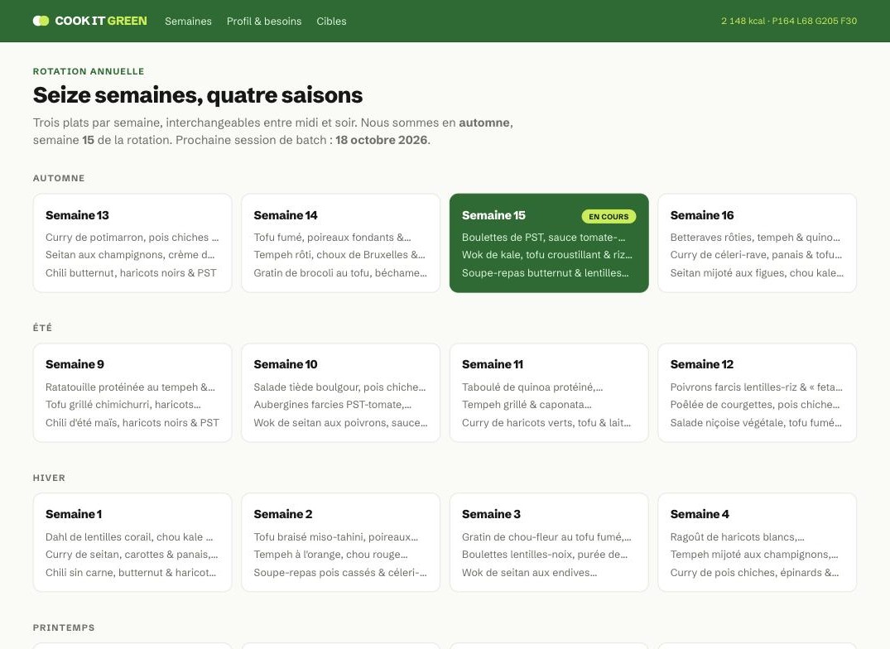Image resolution: width=890 pixels, height=649 pixels.
Task: Choose the Semaine 1 heading
Action: click(74, 514)
